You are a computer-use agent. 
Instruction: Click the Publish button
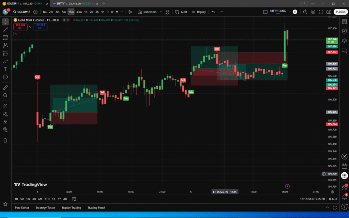tap(340, 12)
